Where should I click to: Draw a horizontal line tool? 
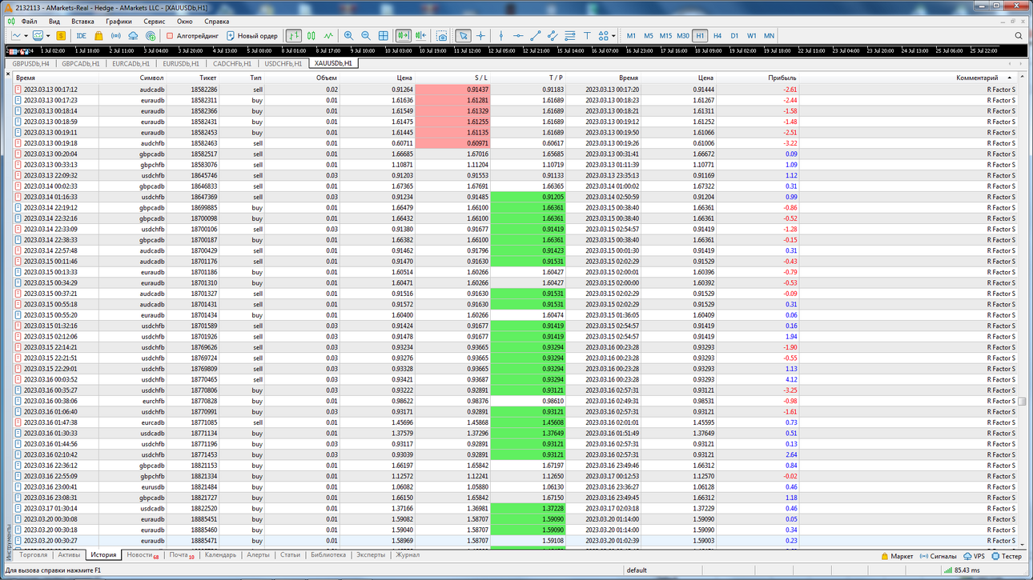518,36
